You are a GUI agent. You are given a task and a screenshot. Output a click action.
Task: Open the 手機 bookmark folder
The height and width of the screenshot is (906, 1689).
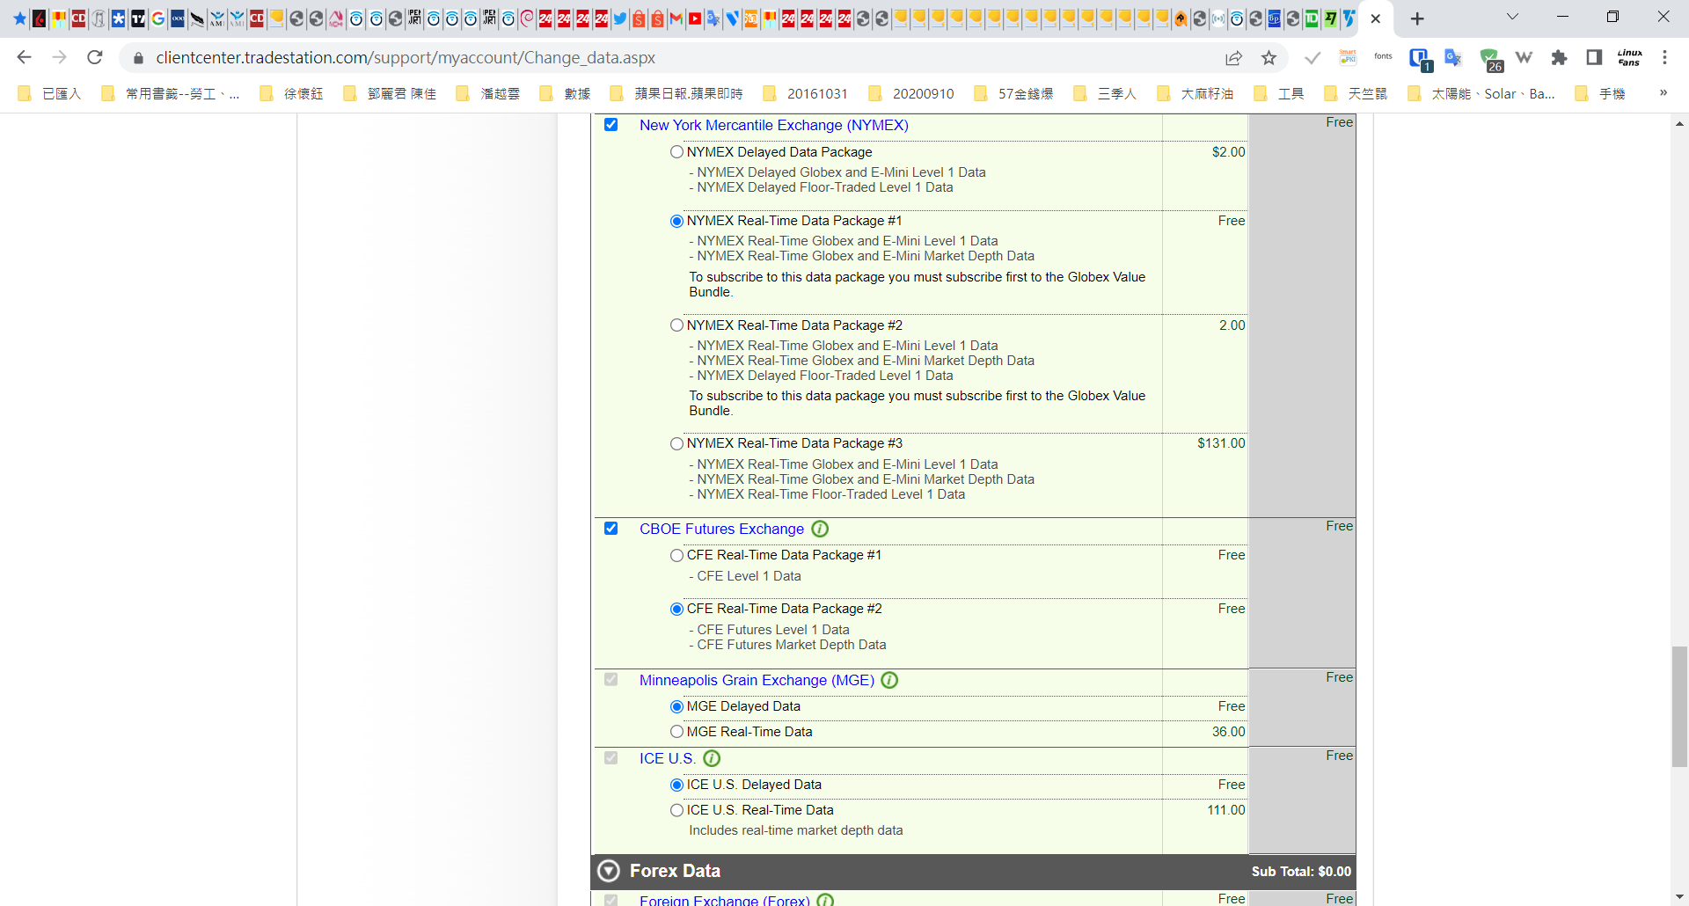tap(1600, 93)
